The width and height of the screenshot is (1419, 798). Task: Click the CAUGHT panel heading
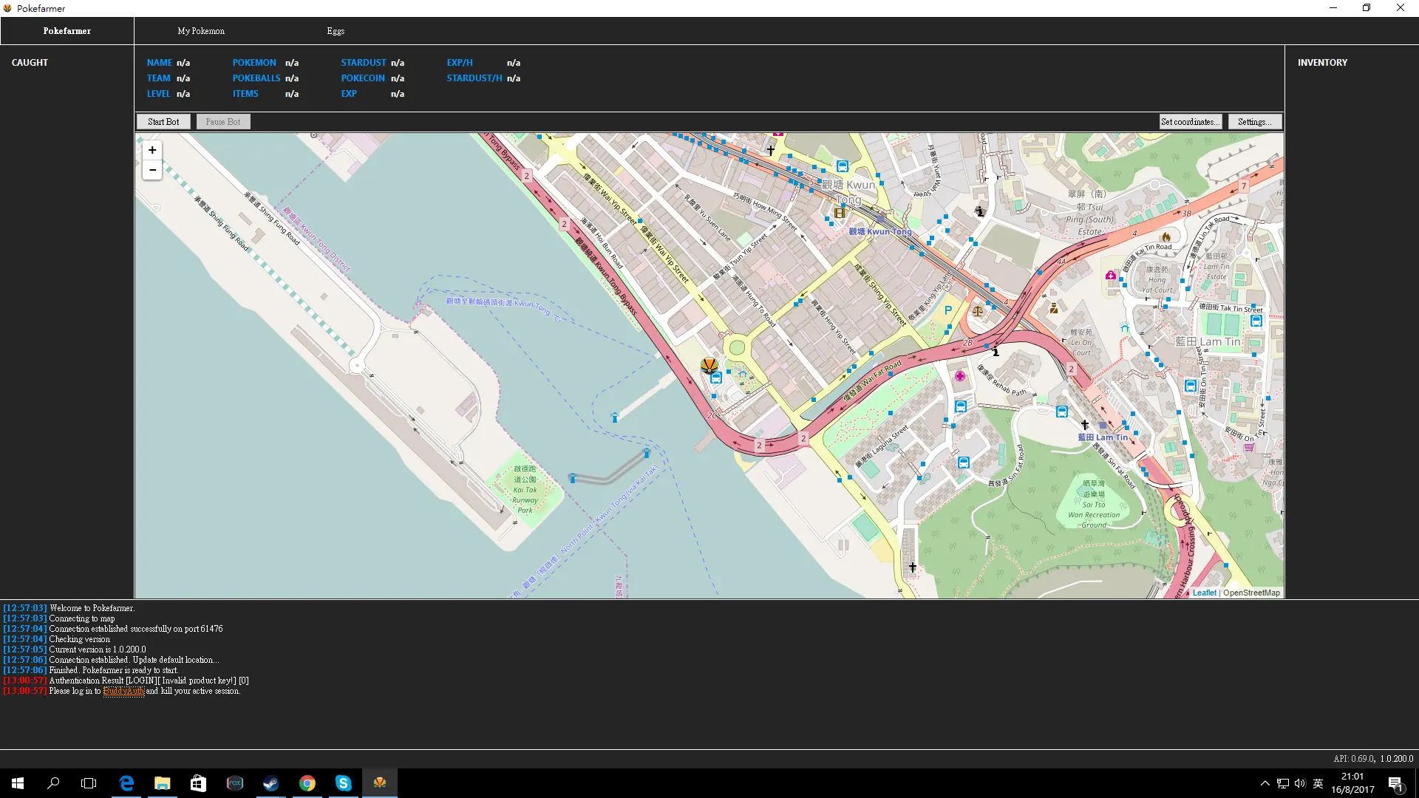30,63
